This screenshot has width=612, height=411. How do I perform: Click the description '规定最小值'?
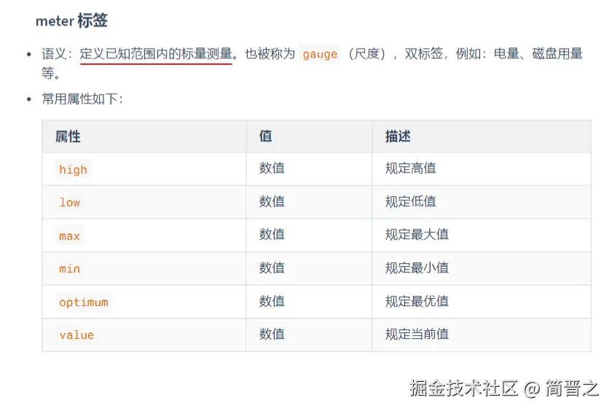(417, 267)
